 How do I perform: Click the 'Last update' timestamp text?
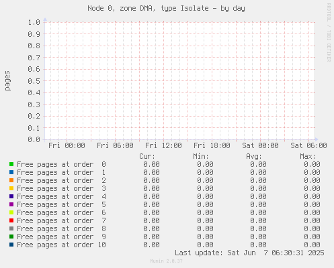249,253
